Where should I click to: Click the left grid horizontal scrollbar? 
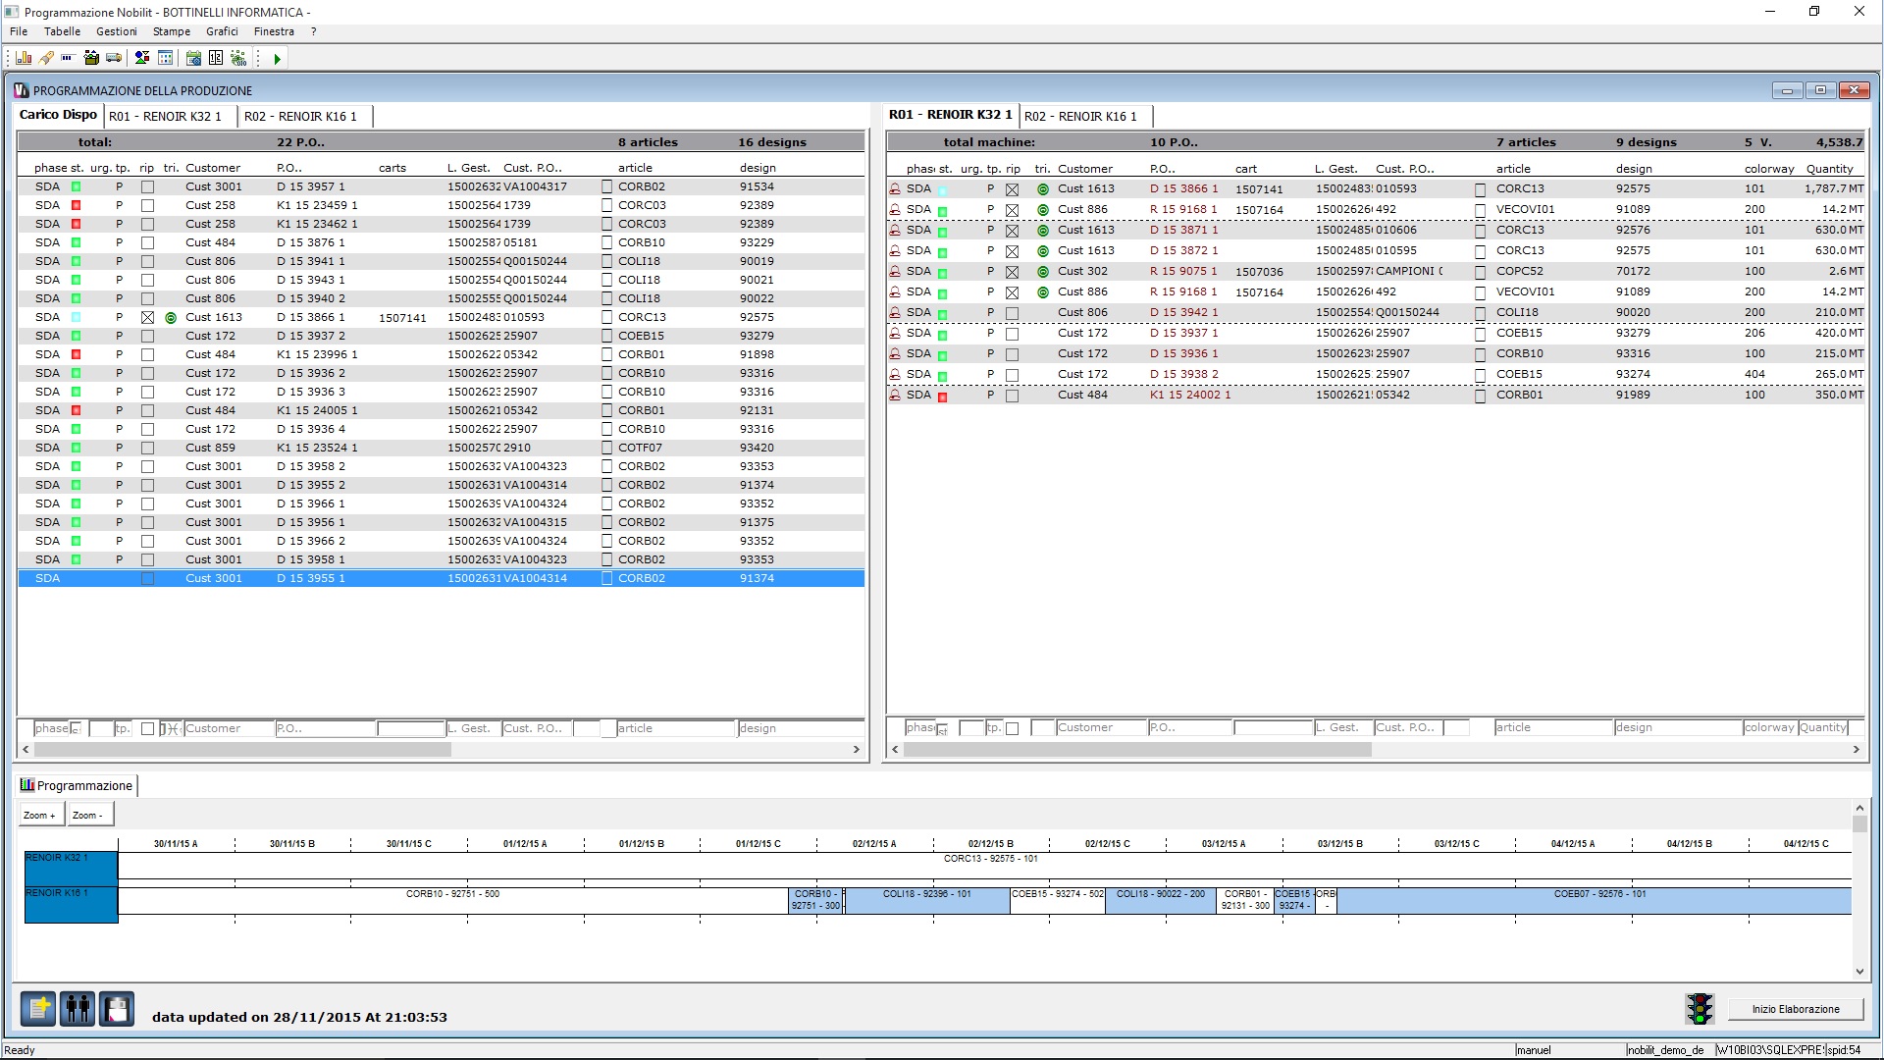point(242,750)
